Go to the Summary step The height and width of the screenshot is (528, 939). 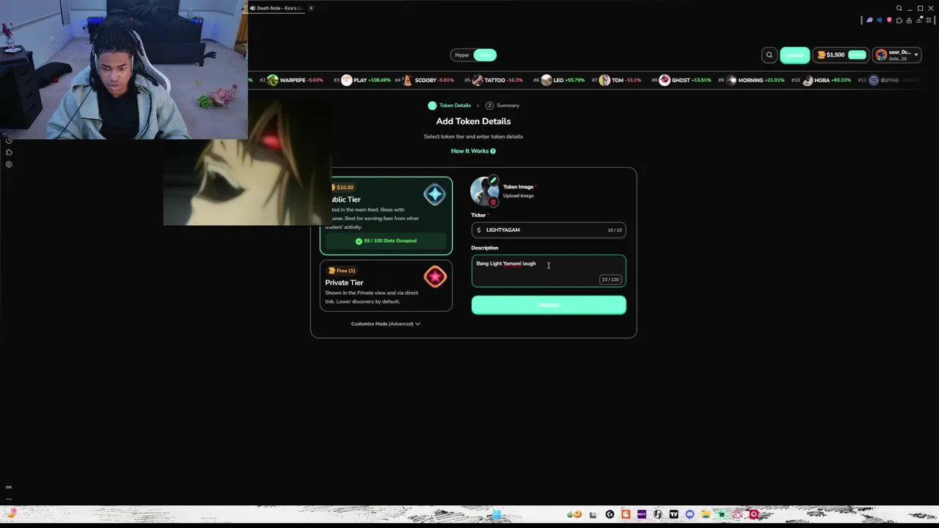[x=502, y=106]
